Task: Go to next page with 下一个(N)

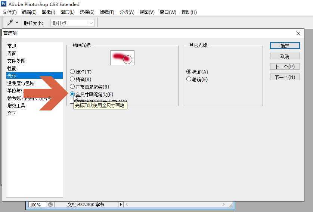Action: click(x=285, y=77)
